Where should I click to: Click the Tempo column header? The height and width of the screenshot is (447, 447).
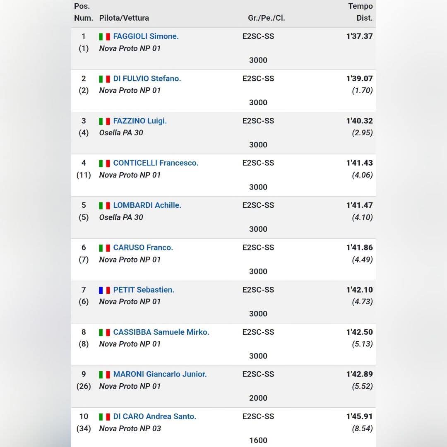[x=360, y=6]
